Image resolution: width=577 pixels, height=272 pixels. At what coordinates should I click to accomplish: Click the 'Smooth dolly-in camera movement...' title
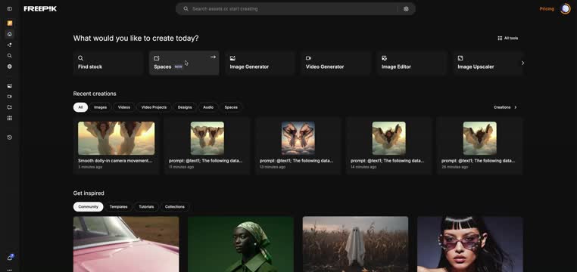[115, 161]
